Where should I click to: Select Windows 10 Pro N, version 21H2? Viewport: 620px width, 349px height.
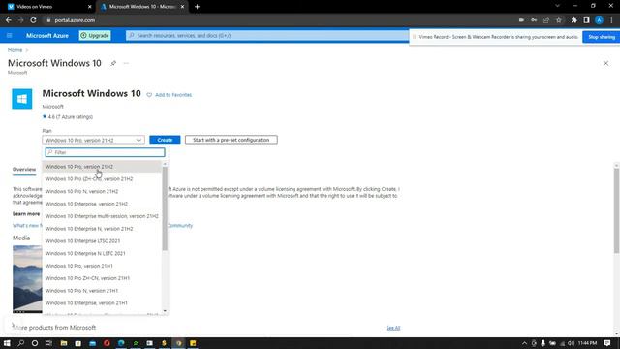coord(102,192)
